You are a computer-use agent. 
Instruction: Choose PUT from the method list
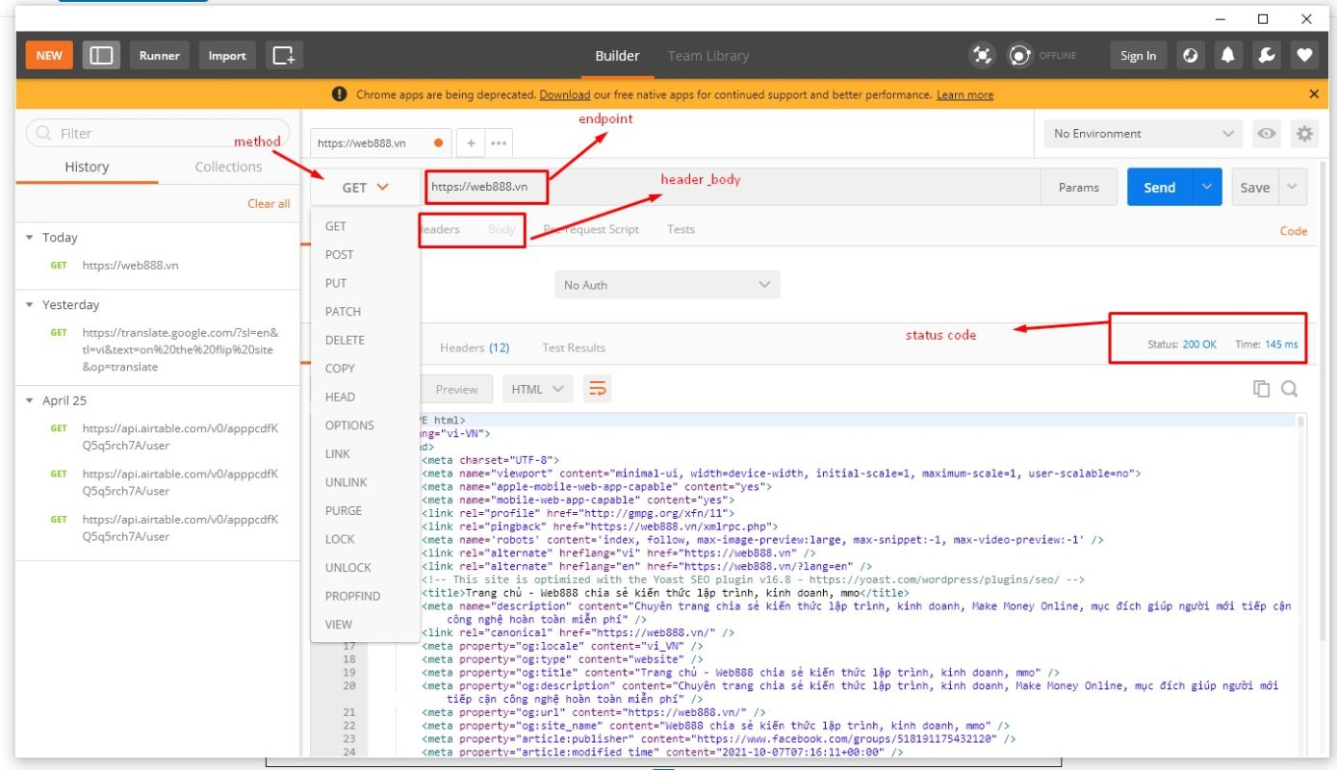coord(365,283)
